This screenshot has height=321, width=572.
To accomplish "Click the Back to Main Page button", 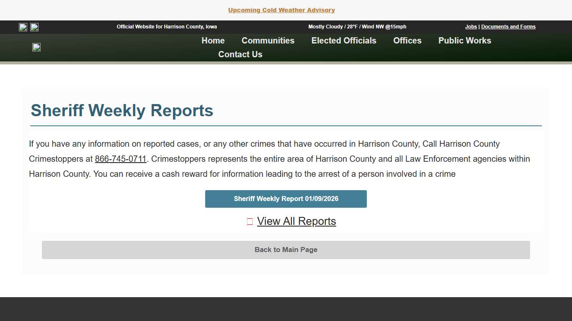I will [x=286, y=250].
